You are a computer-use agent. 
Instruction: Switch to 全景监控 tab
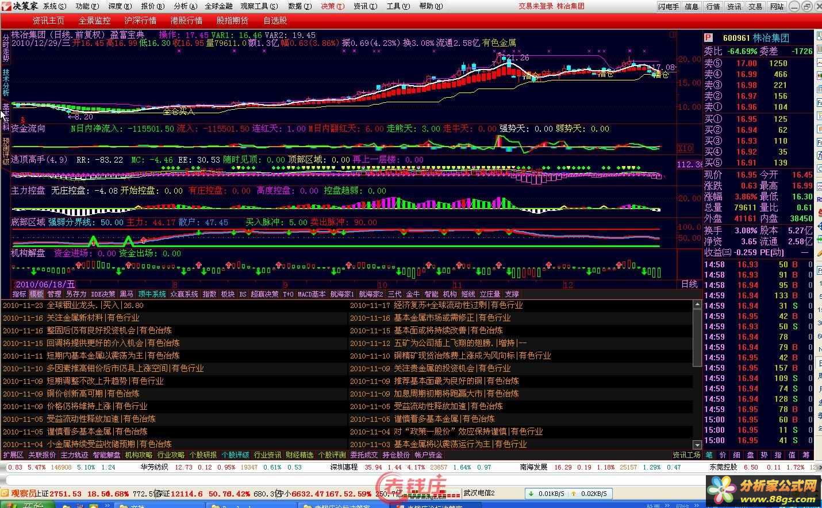coord(95,21)
